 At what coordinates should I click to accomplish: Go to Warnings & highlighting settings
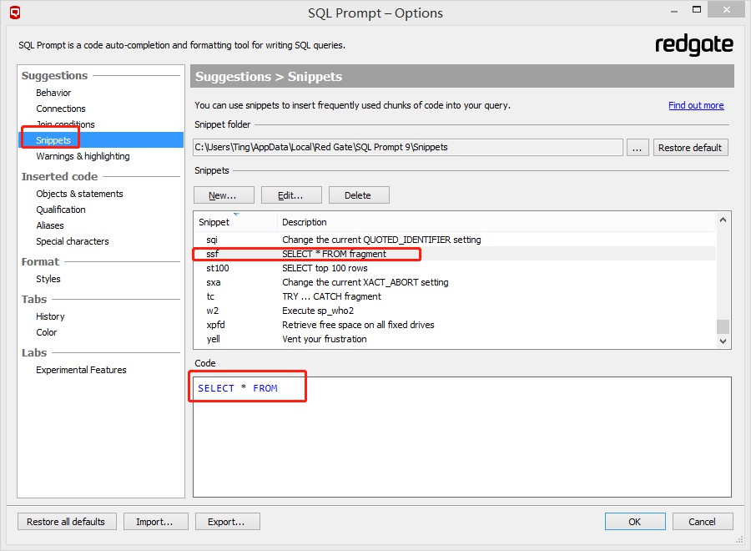click(x=83, y=156)
